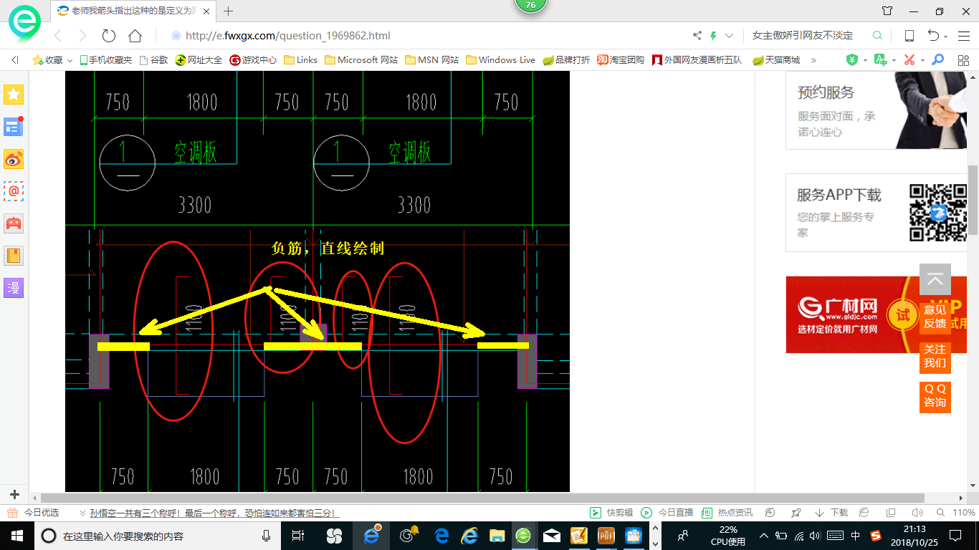Open a new tab with plus button
Viewport: 979px width, 550px height.
tap(229, 11)
